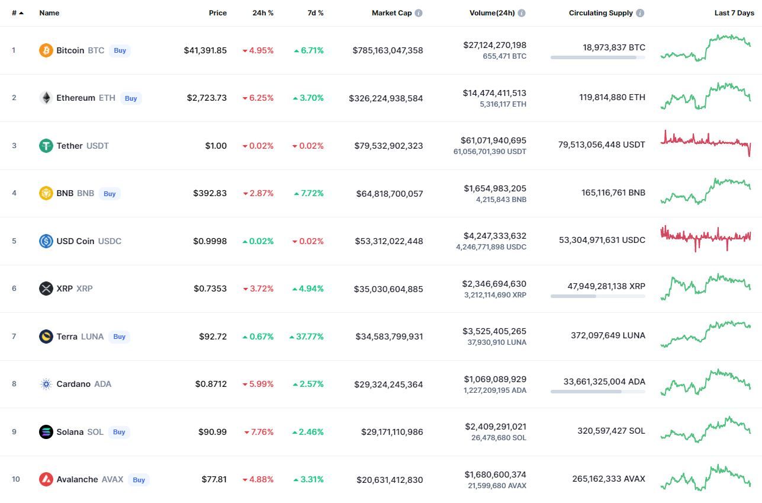This screenshot has width=762, height=503.
Task: Click Buy button next to Bitcoin
Action: coord(120,50)
